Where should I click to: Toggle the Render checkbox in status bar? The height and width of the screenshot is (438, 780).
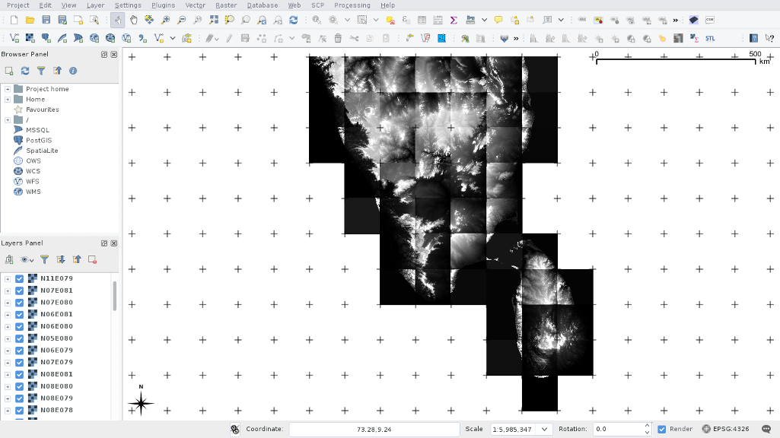coord(662,429)
